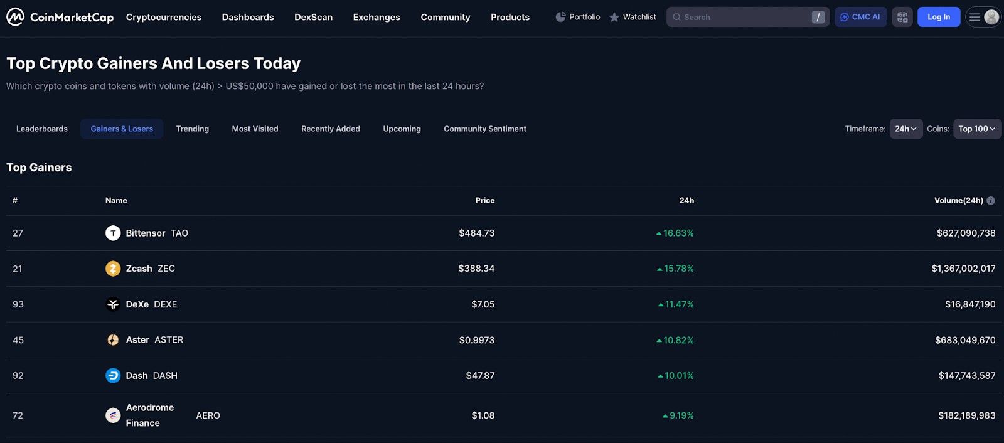The width and height of the screenshot is (1004, 443).
Task: Click Zcash 24h change 15.78%
Action: [675, 269]
